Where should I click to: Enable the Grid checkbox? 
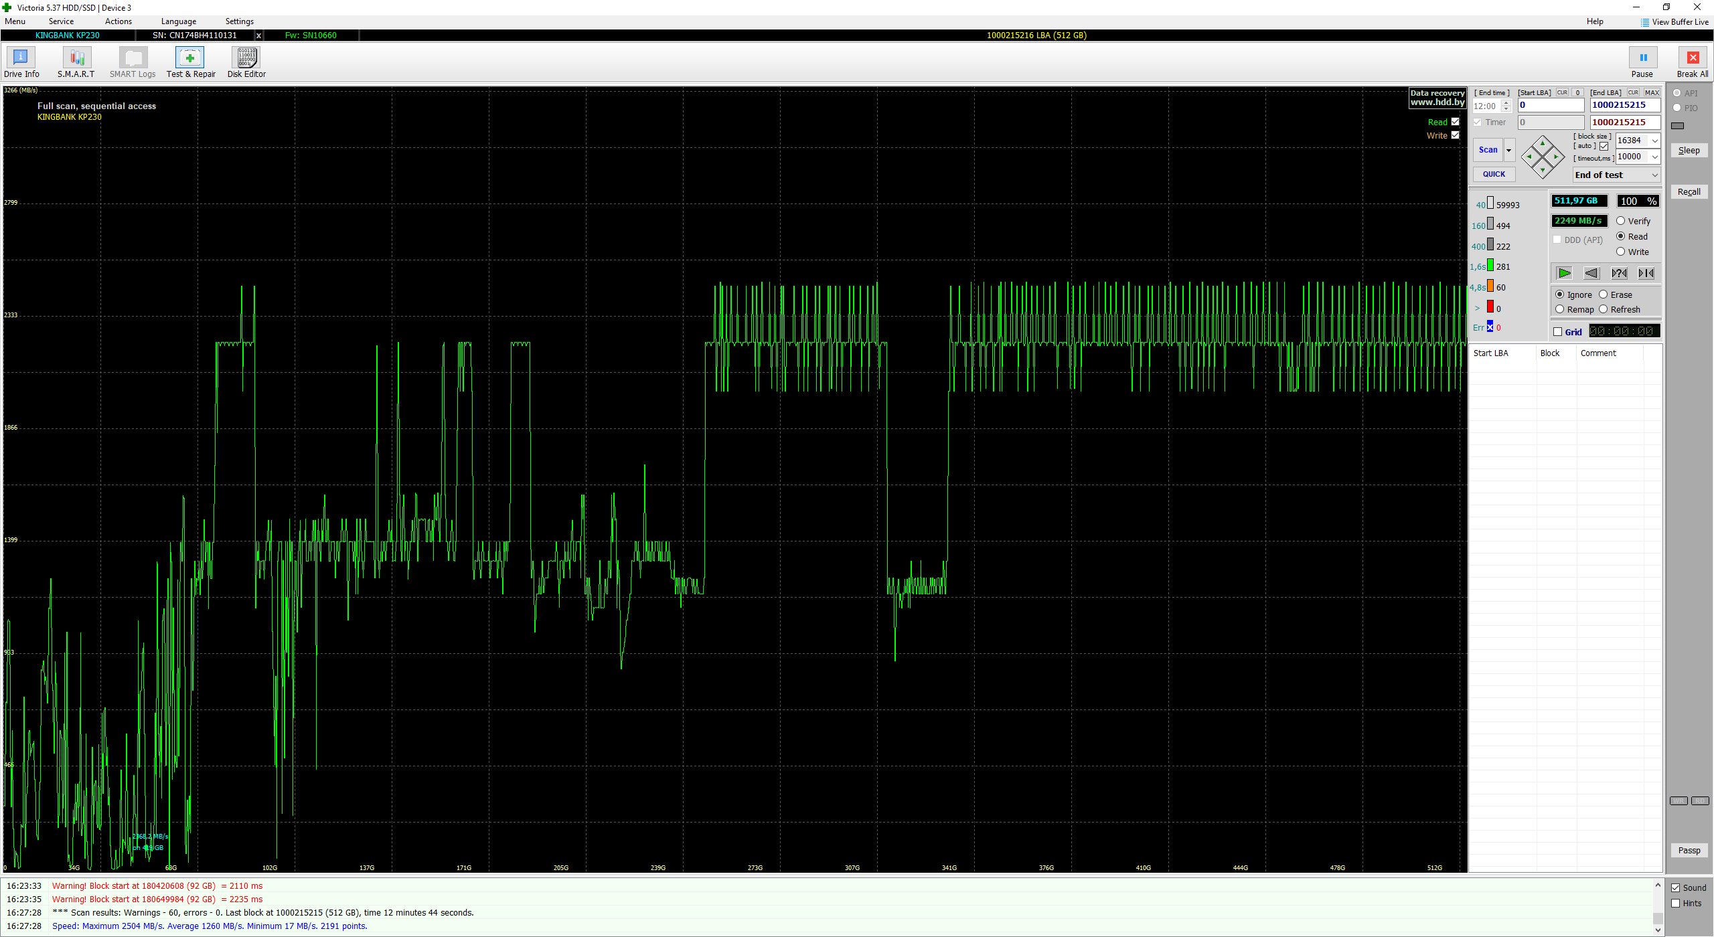coord(1558,332)
